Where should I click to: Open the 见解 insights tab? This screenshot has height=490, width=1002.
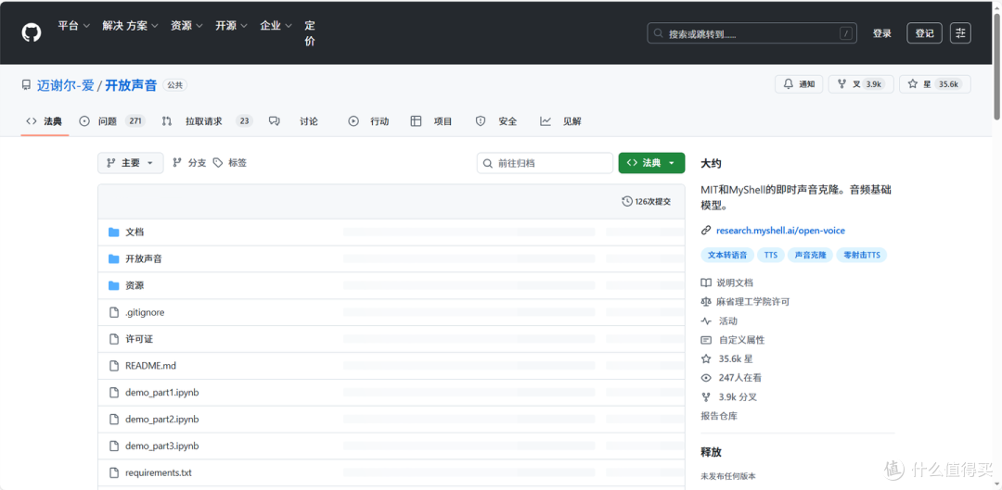pyautogui.click(x=560, y=121)
